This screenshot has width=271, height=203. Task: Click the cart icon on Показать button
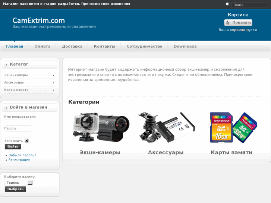click(x=228, y=23)
